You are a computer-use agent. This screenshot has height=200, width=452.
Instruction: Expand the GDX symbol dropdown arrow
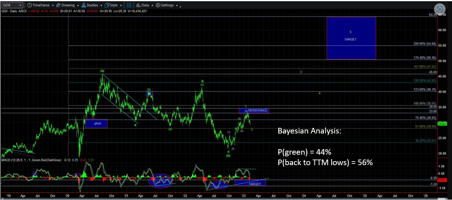point(21,5)
